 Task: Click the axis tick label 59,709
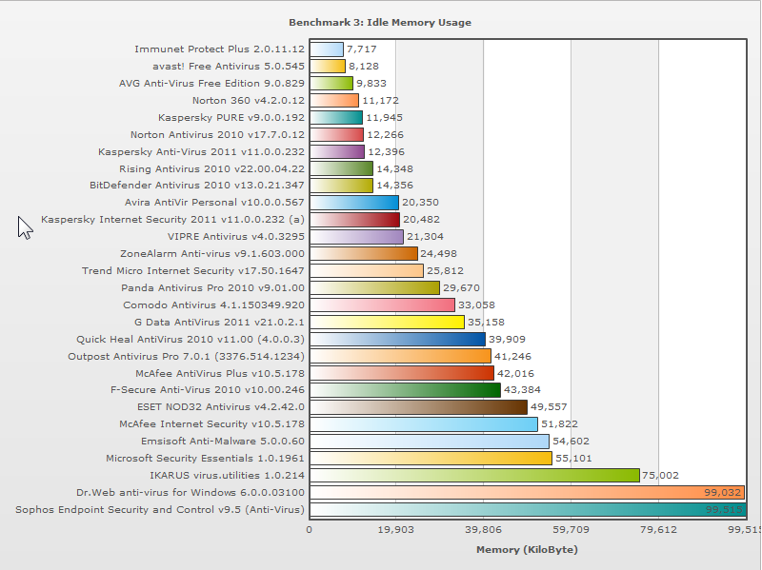(571, 529)
